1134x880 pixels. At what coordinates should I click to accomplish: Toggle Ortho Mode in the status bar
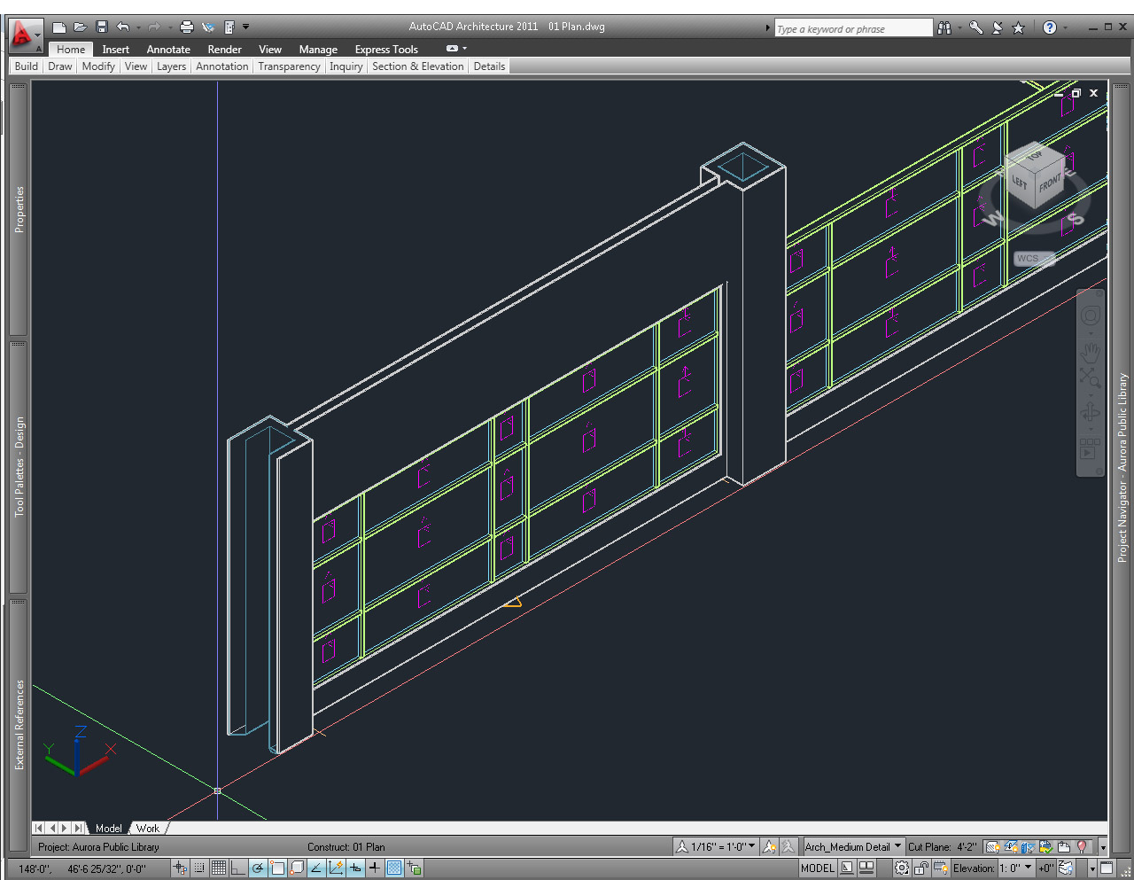[238, 868]
